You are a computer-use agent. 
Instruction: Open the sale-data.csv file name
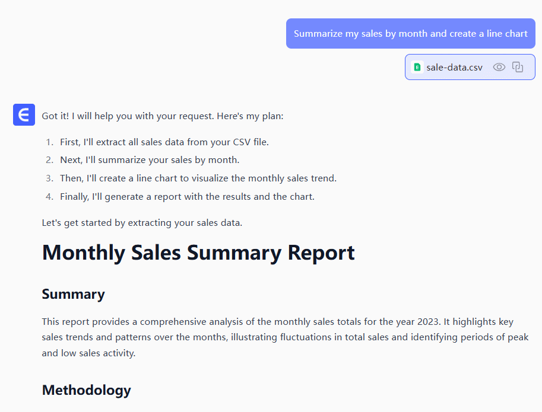(x=454, y=67)
